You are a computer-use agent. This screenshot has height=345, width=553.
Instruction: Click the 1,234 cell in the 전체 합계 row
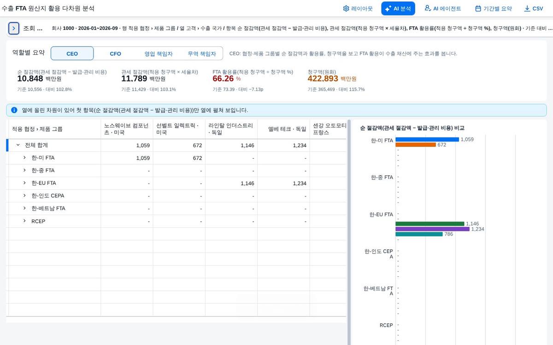pyautogui.click(x=283, y=145)
